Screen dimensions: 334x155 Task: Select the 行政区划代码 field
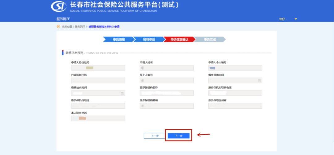[98, 81]
